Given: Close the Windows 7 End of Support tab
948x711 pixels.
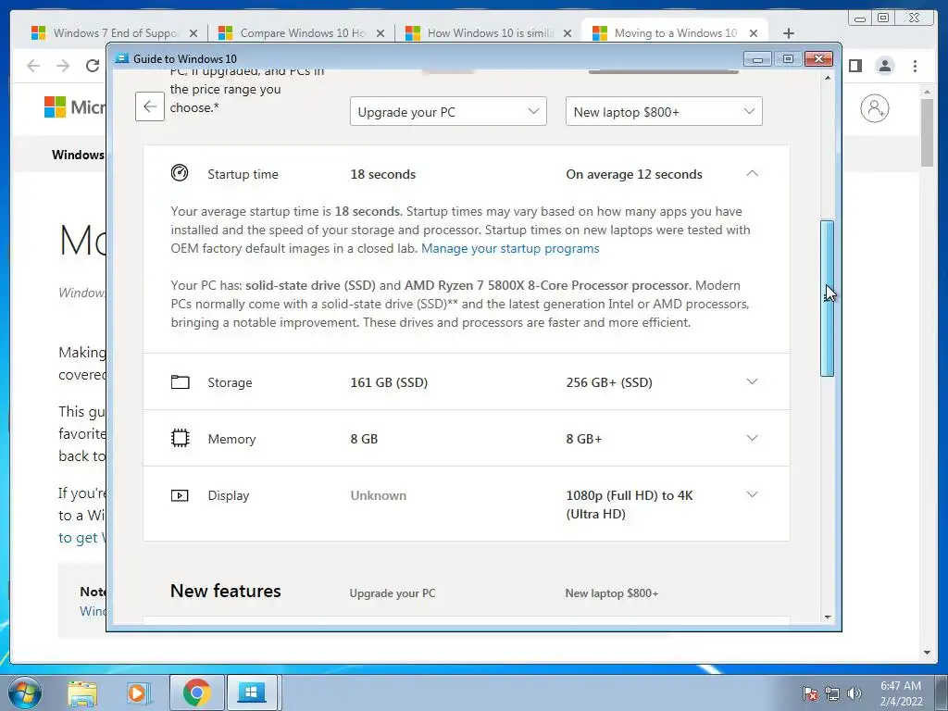Looking at the screenshot, I should click(193, 33).
